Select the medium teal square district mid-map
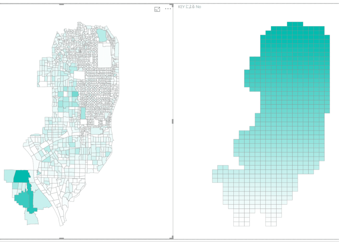The image size is (339, 242). pos(75,94)
